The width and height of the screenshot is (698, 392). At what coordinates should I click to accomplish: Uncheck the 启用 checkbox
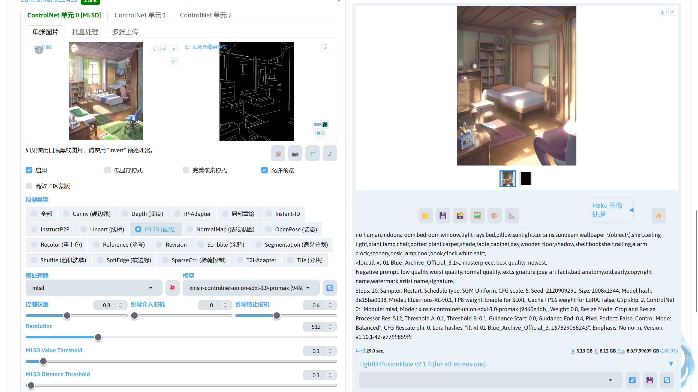pyautogui.click(x=29, y=170)
